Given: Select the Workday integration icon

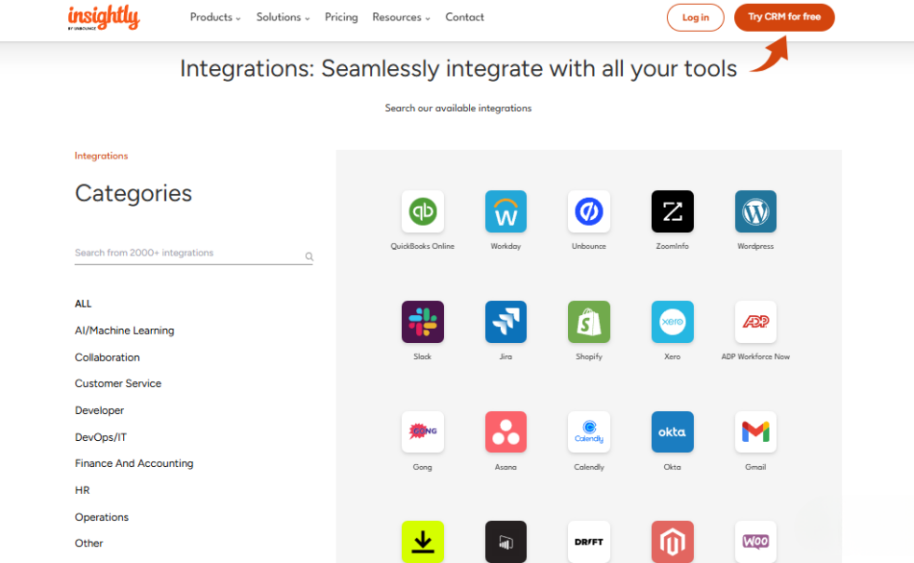Looking at the screenshot, I should pos(505,212).
